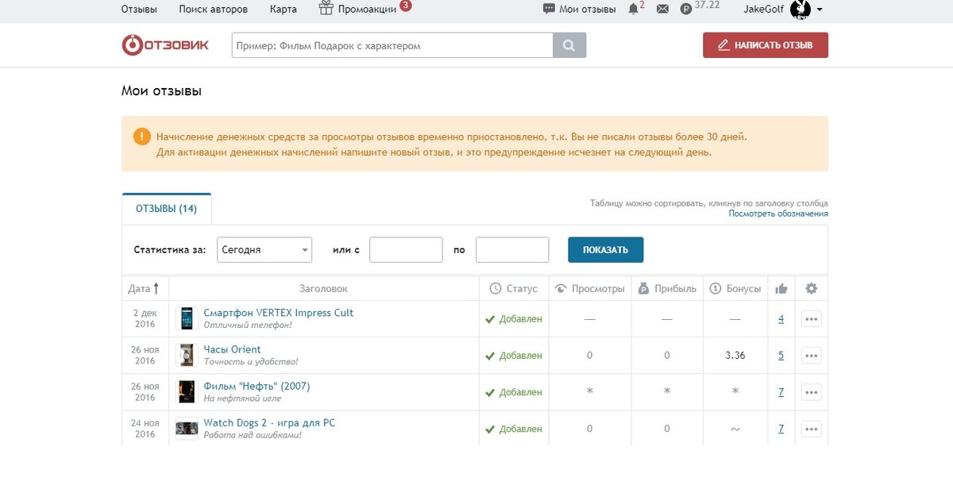Click the orange warning exclamation icon

pyautogui.click(x=142, y=136)
